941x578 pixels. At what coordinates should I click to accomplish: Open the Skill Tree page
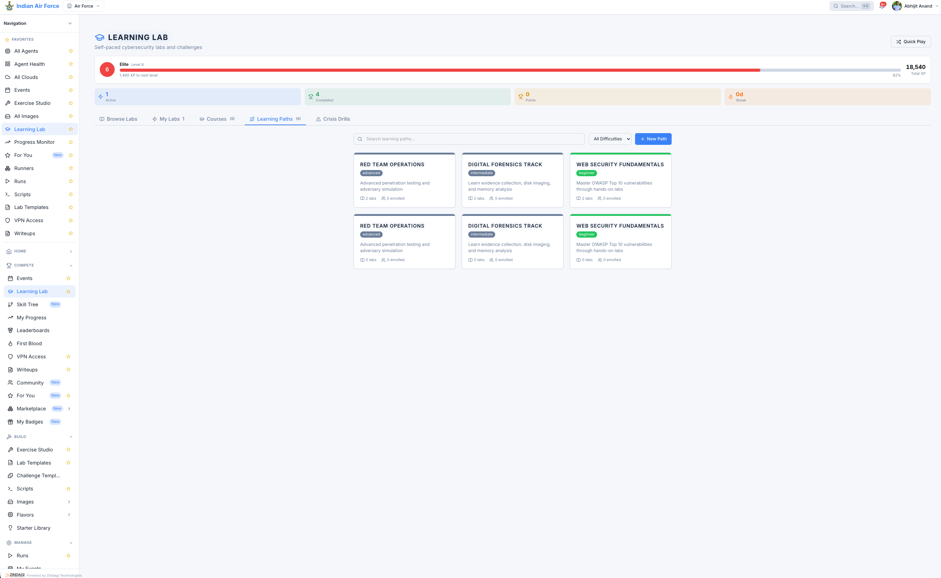[27, 304]
